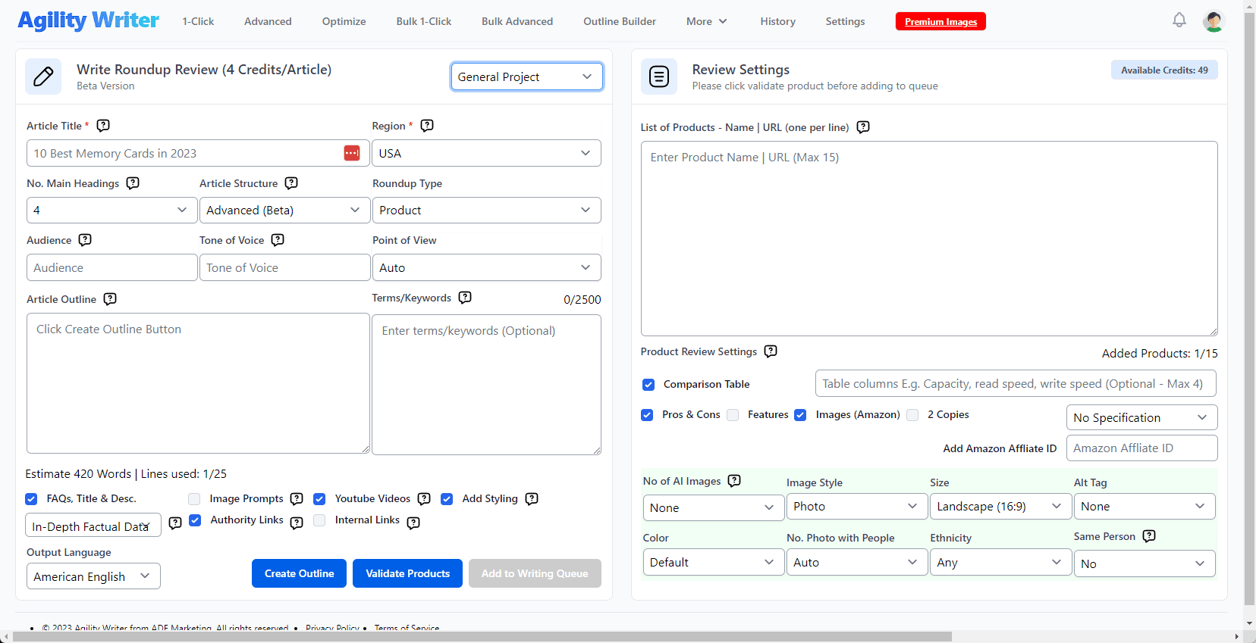This screenshot has width=1256, height=643.
Task: Click Create Outline button
Action: (299, 573)
